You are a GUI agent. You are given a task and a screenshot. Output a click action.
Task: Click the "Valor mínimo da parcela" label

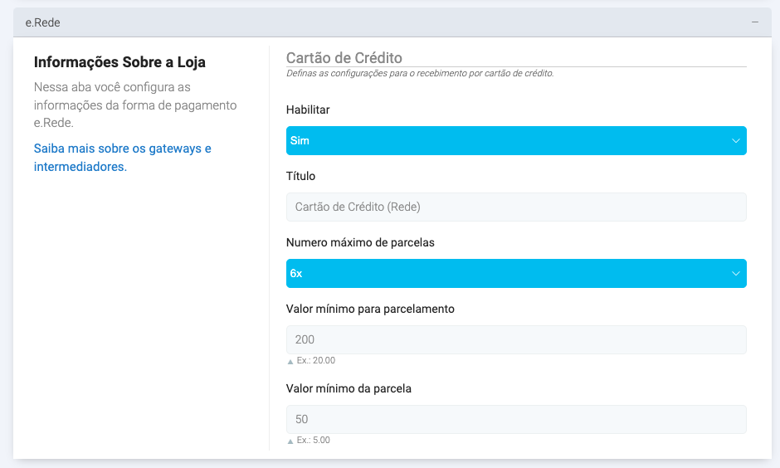pyautogui.click(x=349, y=388)
